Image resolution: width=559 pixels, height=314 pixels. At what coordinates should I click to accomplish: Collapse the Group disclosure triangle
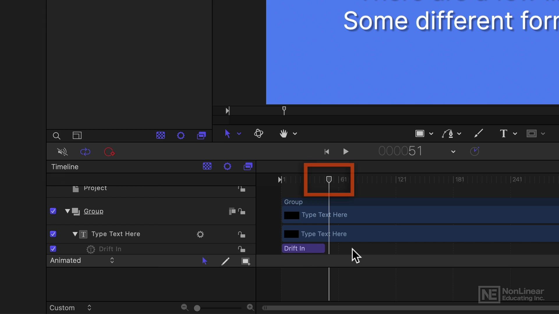click(x=68, y=211)
